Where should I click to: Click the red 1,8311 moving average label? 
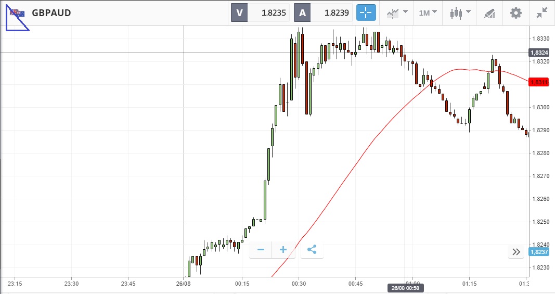point(539,82)
